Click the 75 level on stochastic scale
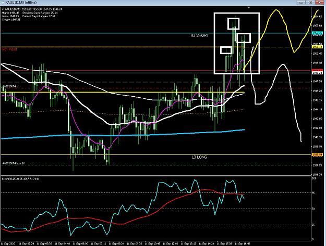The height and width of the screenshot is (246, 326). click(313, 193)
